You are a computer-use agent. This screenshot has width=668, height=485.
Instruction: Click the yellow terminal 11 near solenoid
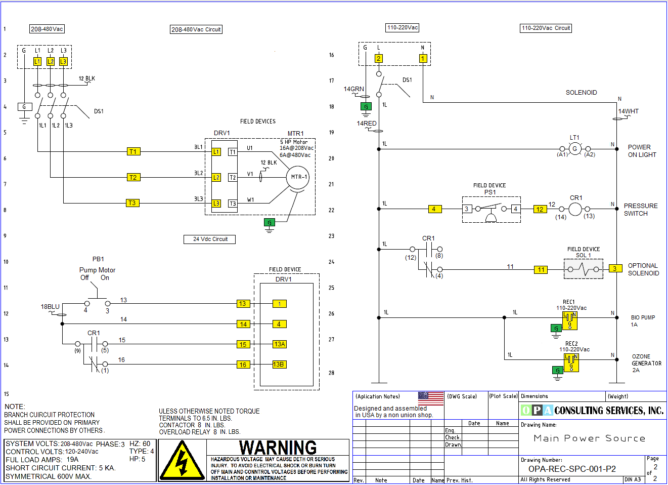pyautogui.click(x=541, y=270)
